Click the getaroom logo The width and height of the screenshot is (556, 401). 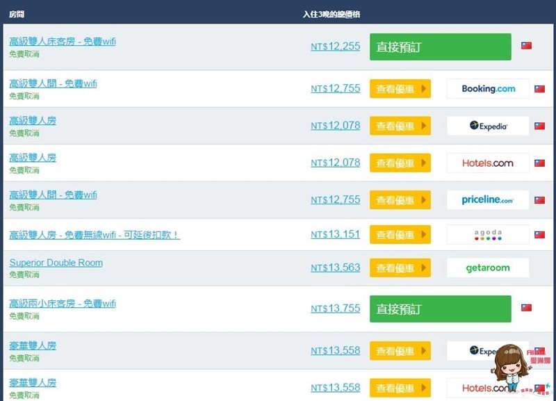point(488,268)
